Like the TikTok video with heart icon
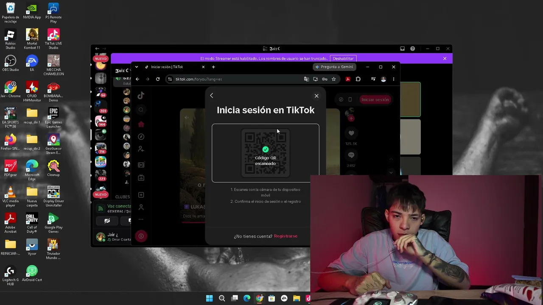This screenshot has width=543, height=305. 351,133
